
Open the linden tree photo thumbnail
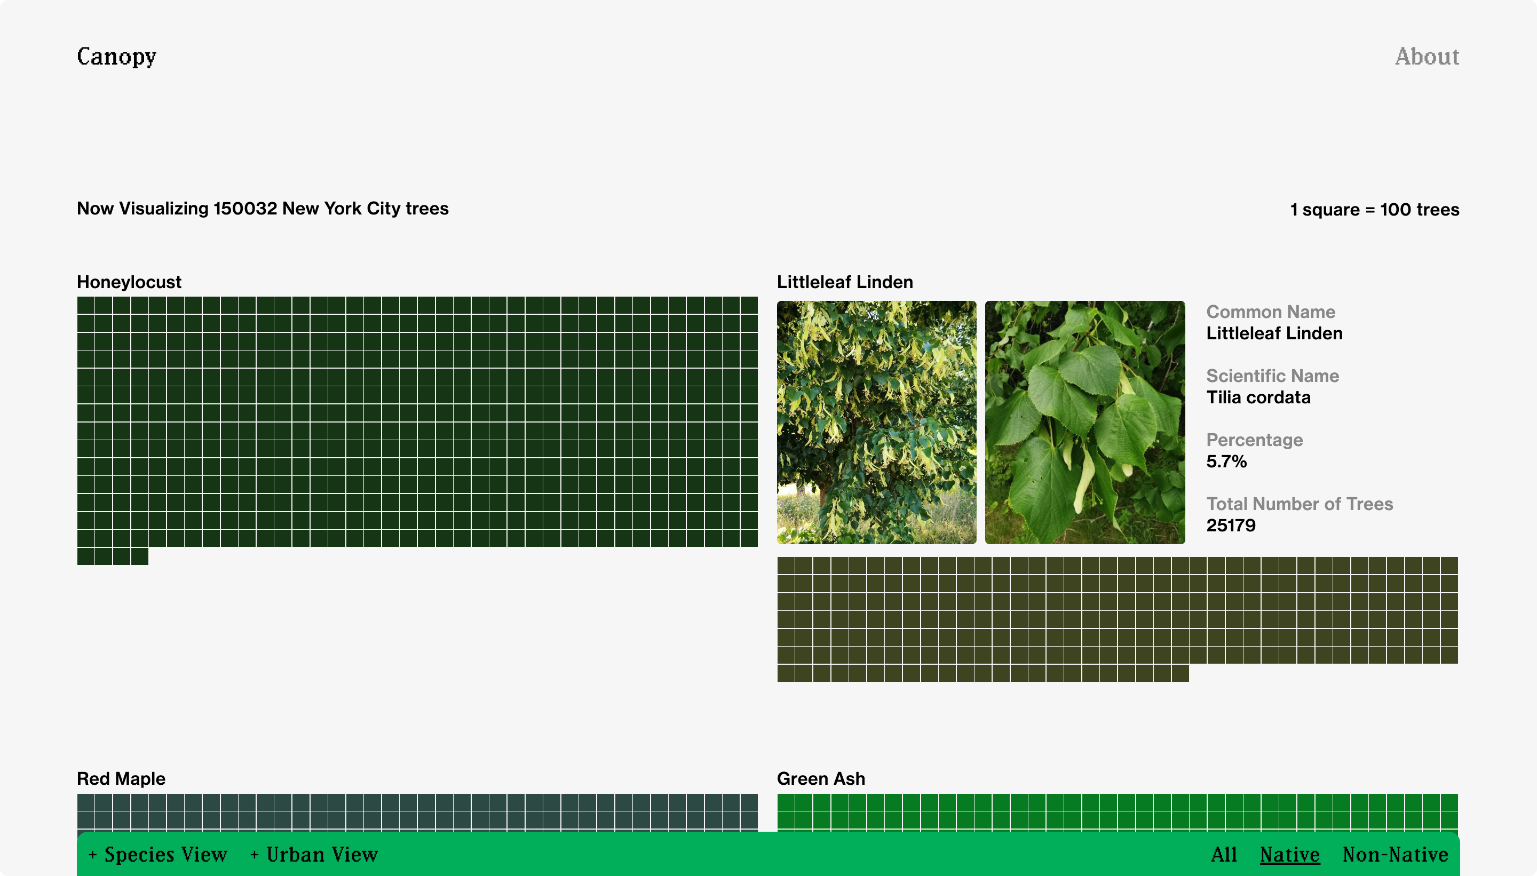pos(876,423)
